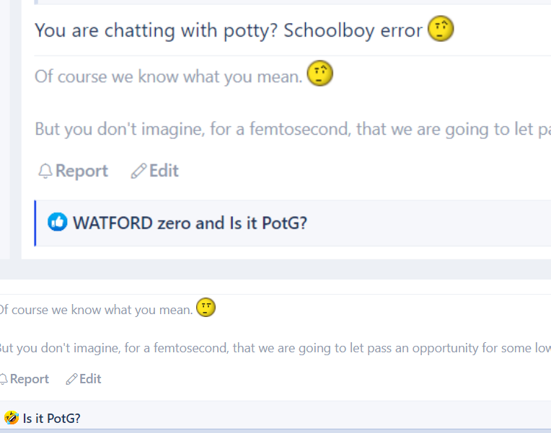Open the 'WATFORD zero and Is it PotG?' likes list

point(190,223)
